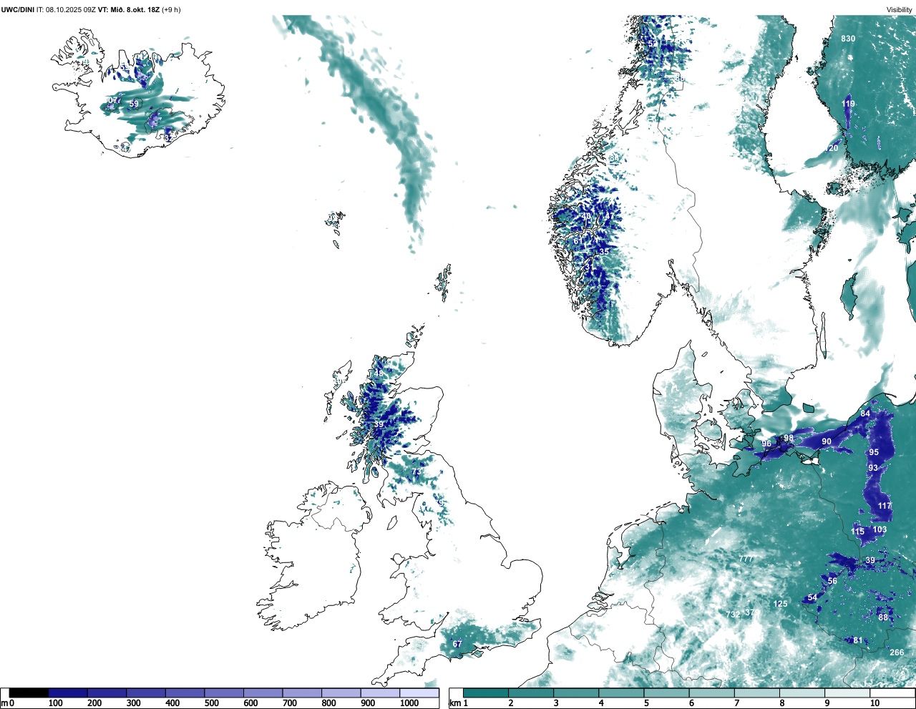
Task: Click the '39' value over Scottish Highlands
Action: [x=379, y=424]
